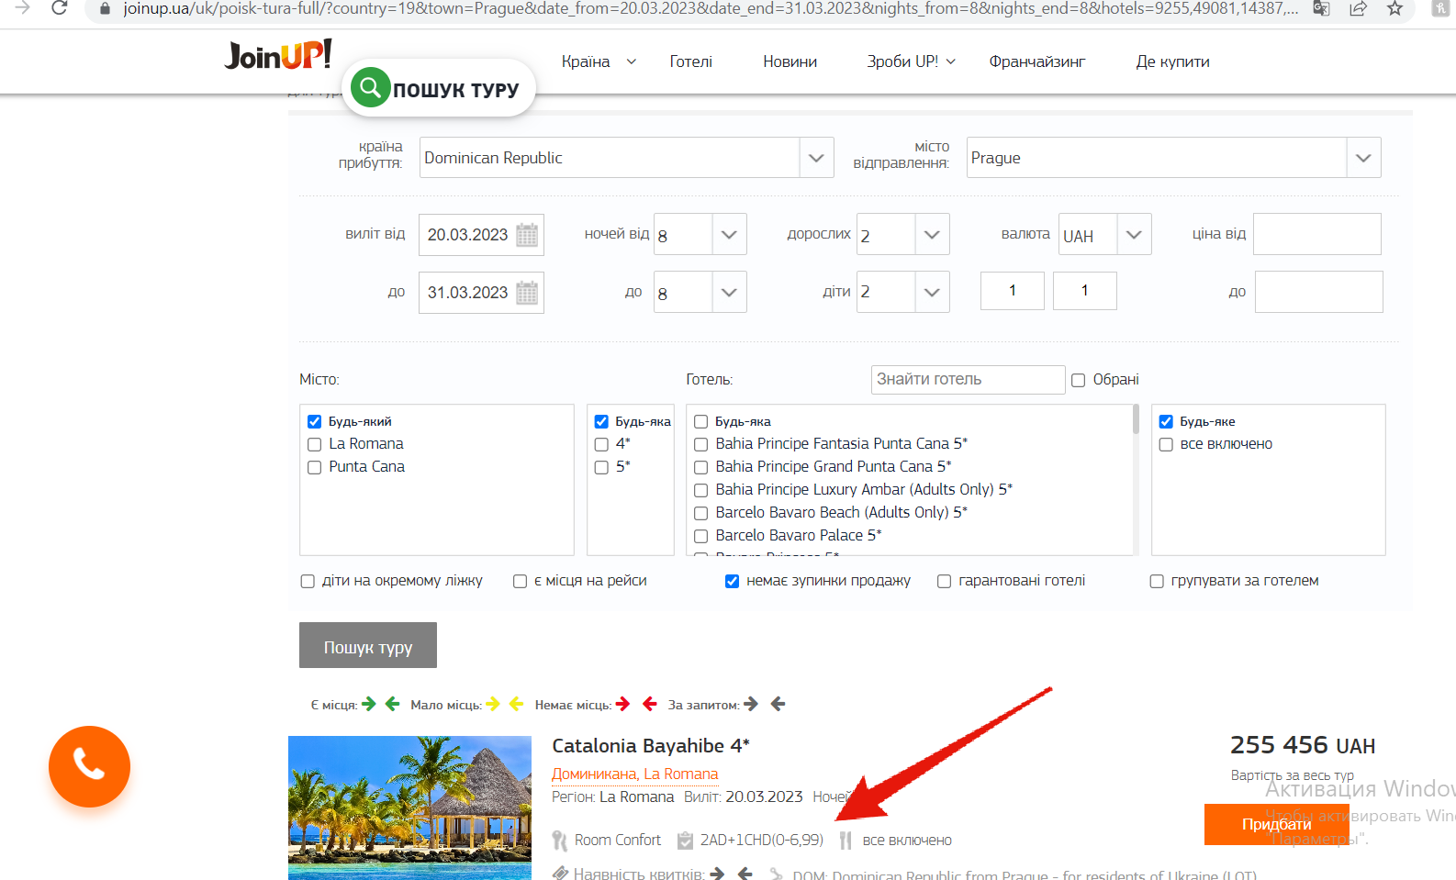Check 'групувати за готелем' option
1456x880 pixels.
coord(1157,581)
